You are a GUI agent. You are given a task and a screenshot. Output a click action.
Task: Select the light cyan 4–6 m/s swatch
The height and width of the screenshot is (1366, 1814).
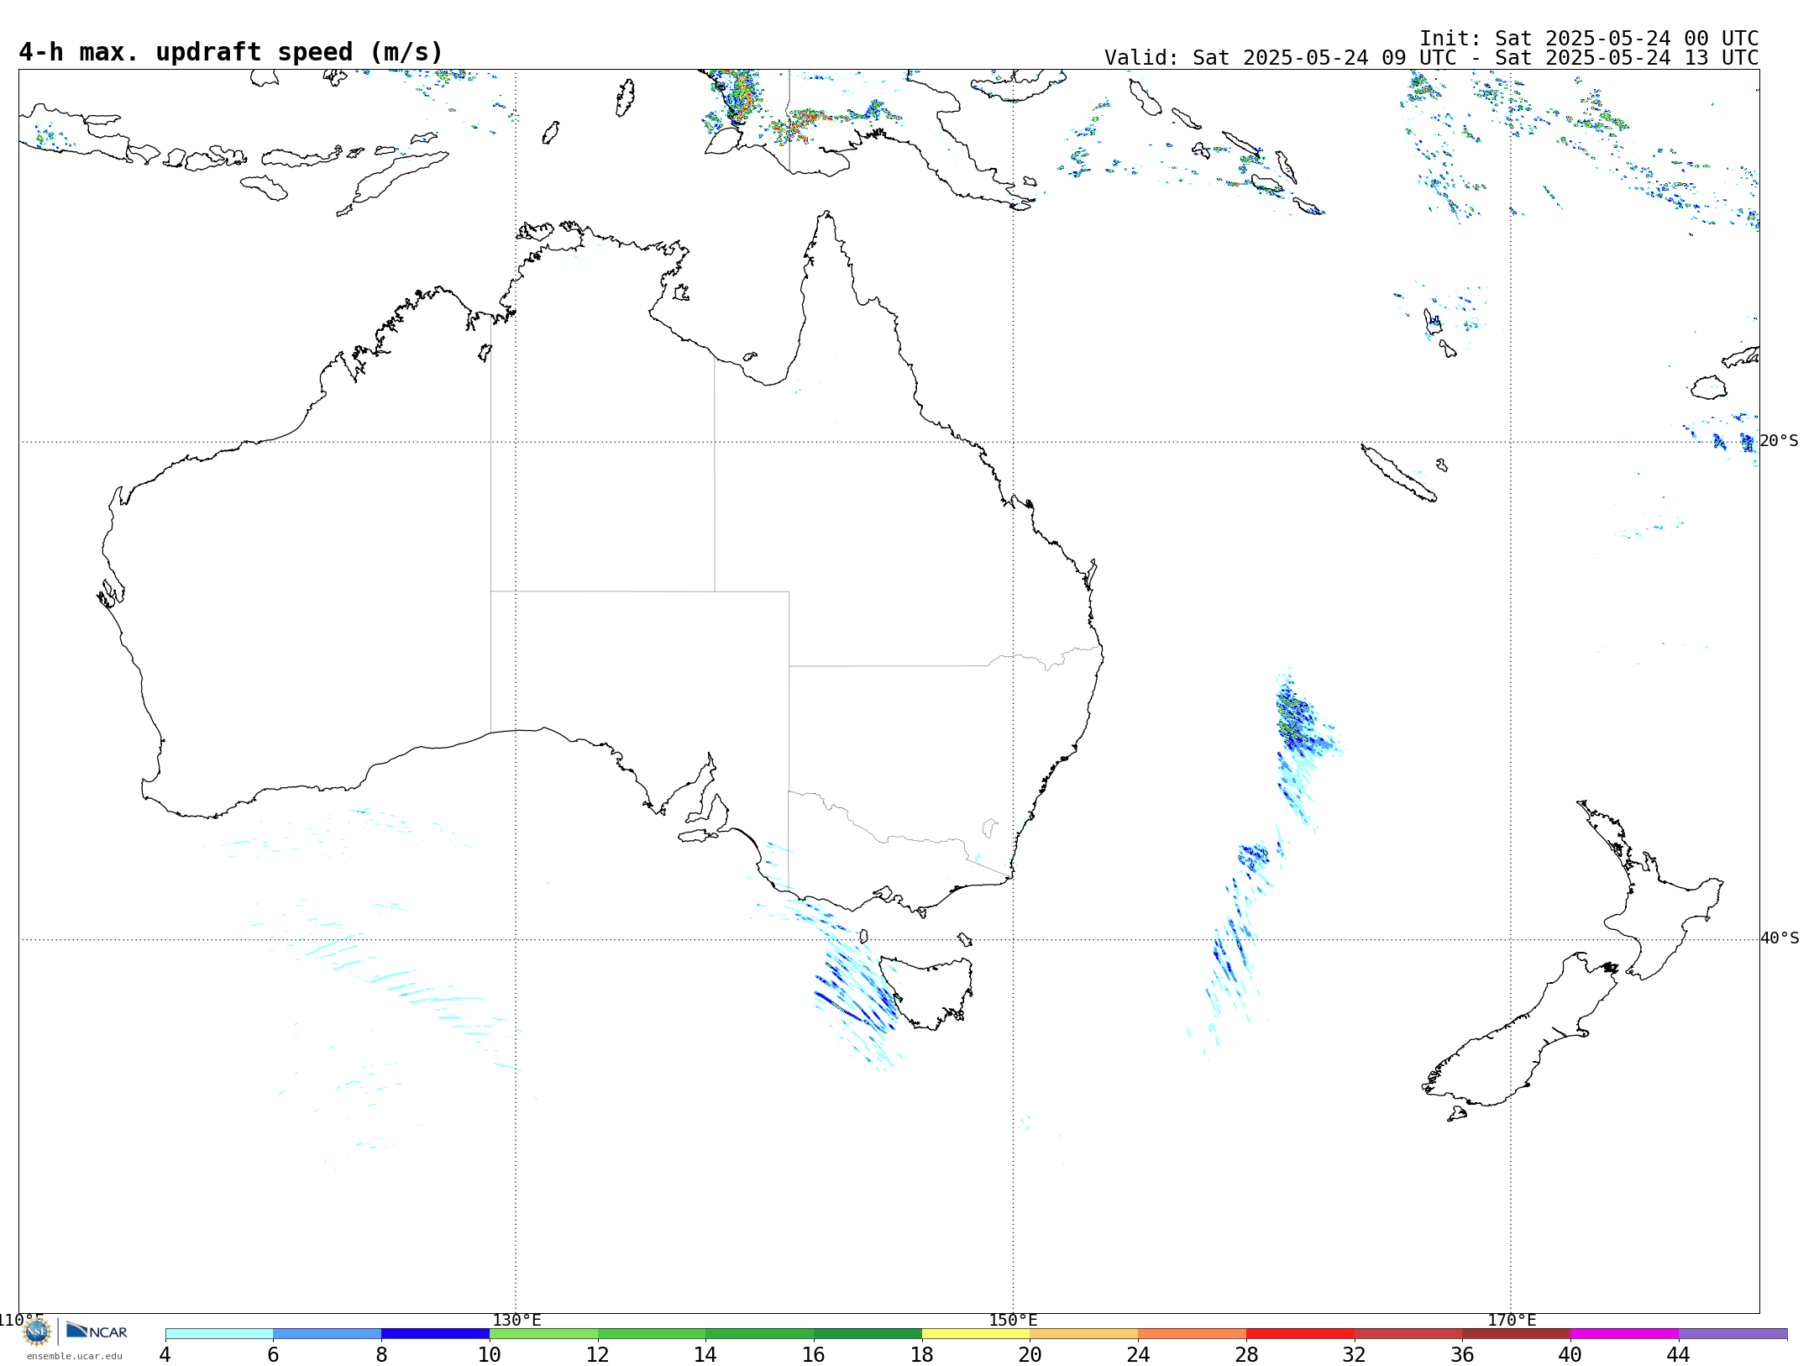219,1334
